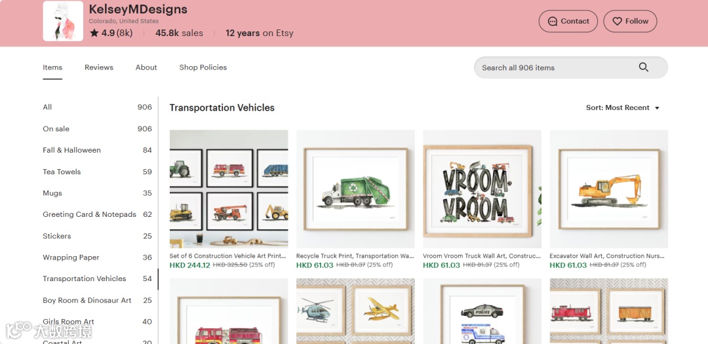708x344 pixels.
Task: Open the Sort: Most Recent dropdown
Action: 622,107
